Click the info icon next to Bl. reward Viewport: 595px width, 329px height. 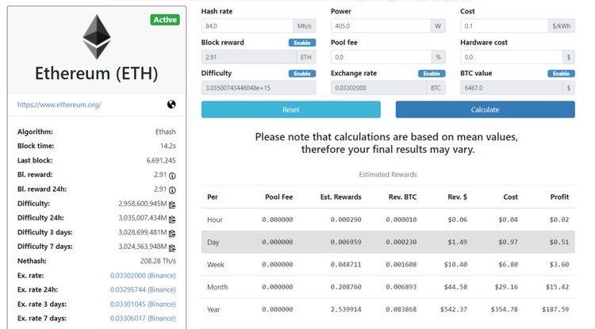click(172, 174)
